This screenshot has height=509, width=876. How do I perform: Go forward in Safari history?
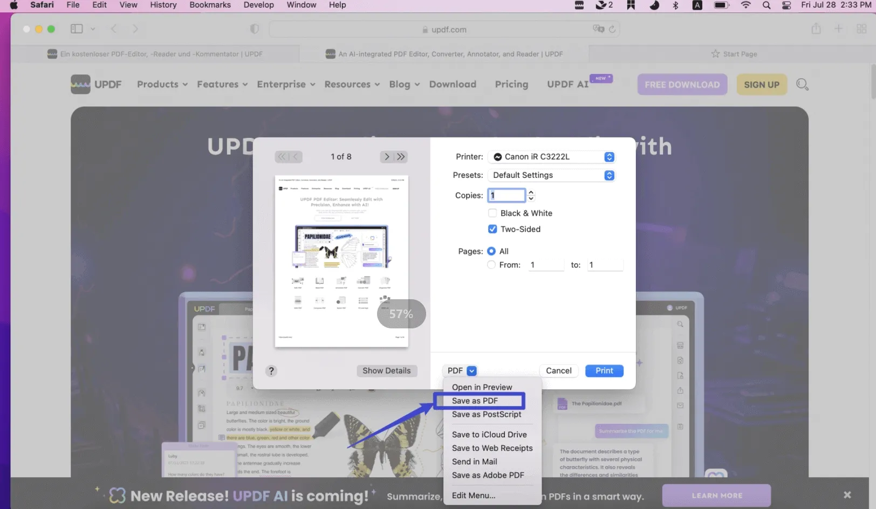pos(135,29)
